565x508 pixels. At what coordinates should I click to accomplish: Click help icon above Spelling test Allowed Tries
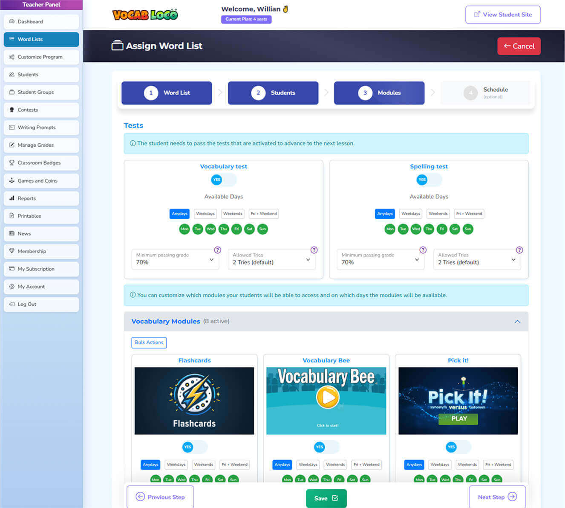pos(519,250)
